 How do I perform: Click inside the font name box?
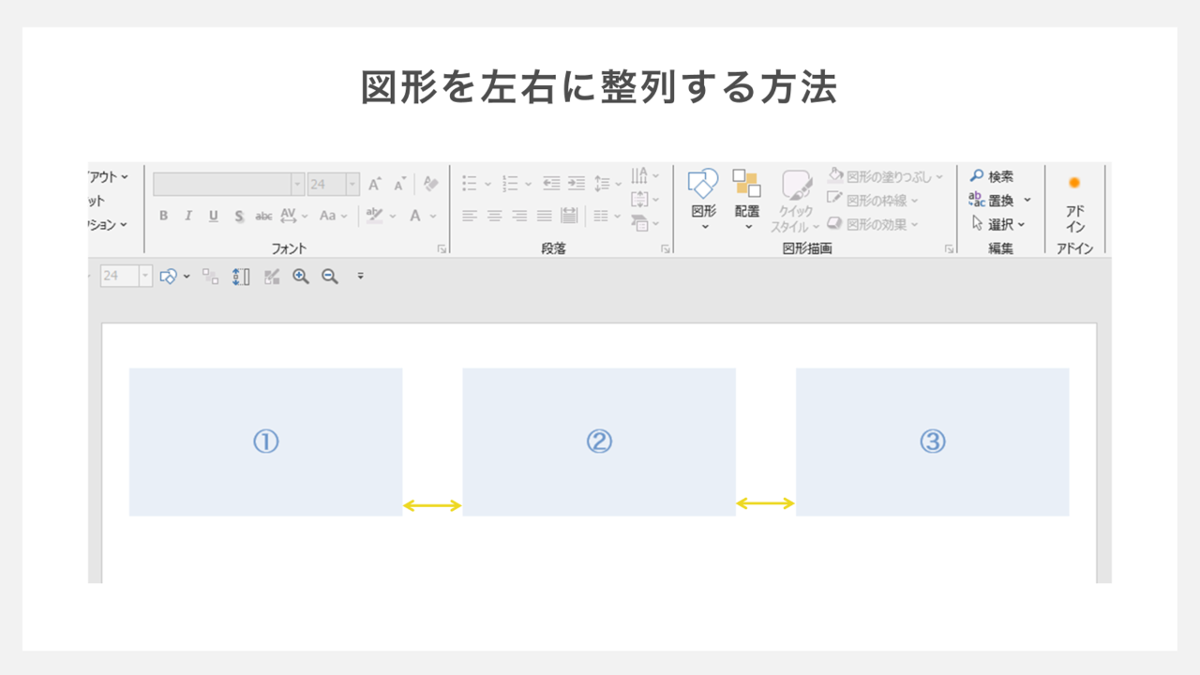(x=222, y=185)
